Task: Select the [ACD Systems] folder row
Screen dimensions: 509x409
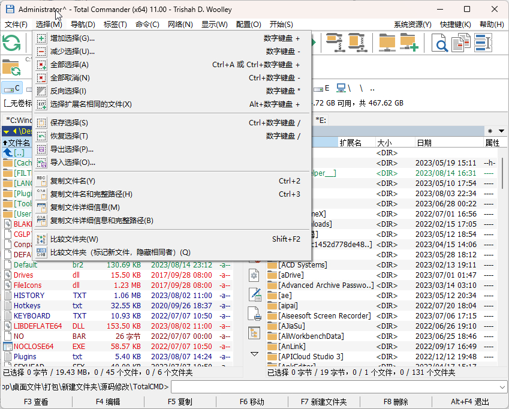Action: pyautogui.click(x=382, y=265)
